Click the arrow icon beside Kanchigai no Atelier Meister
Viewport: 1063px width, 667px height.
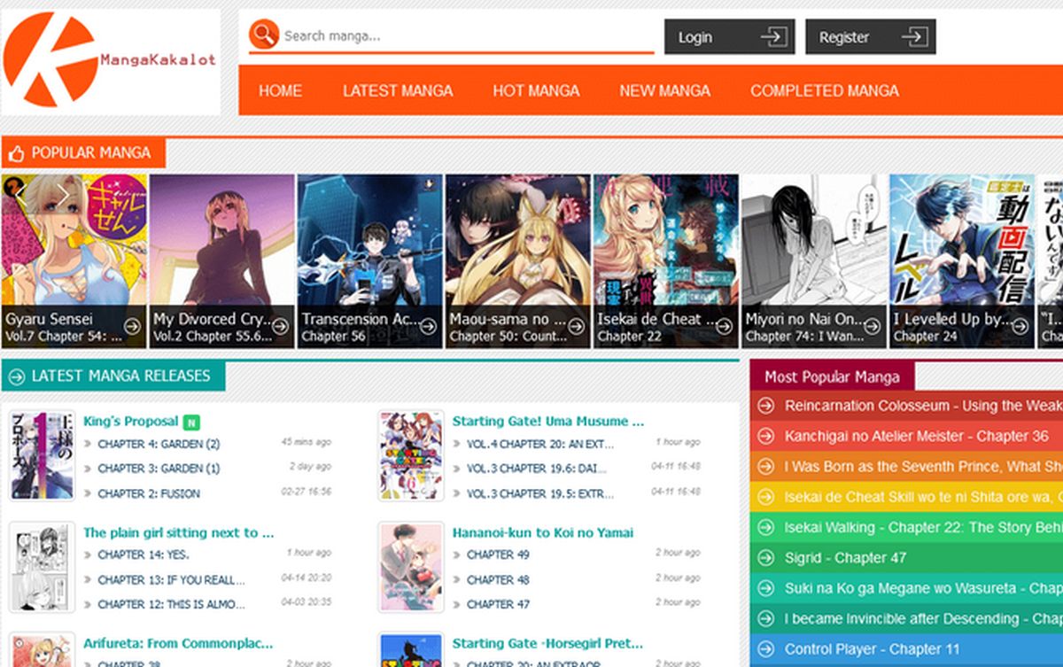(x=767, y=437)
